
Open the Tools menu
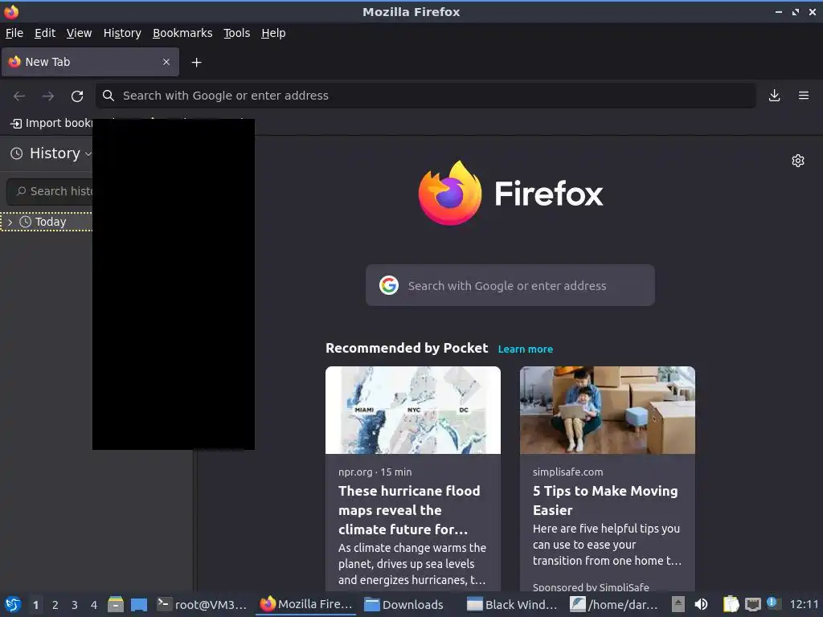(237, 33)
